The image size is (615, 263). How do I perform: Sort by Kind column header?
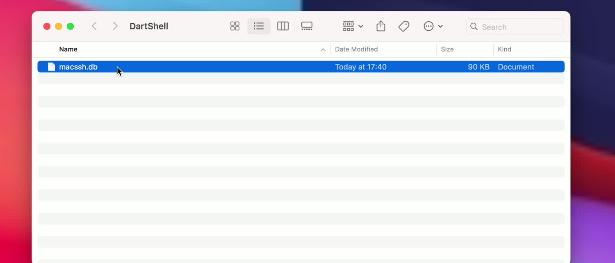pos(504,49)
